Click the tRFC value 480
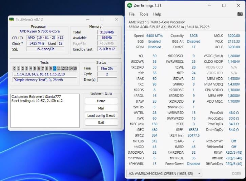Viewport: 246px width, 181px height. click(155, 130)
